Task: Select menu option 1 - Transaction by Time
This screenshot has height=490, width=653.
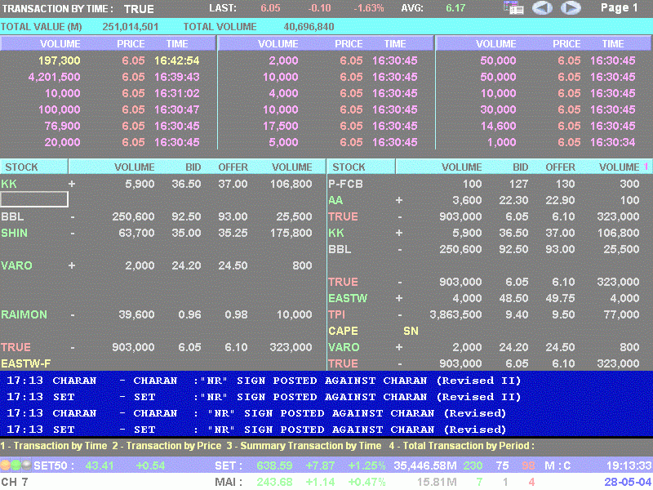Action: (x=54, y=446)
